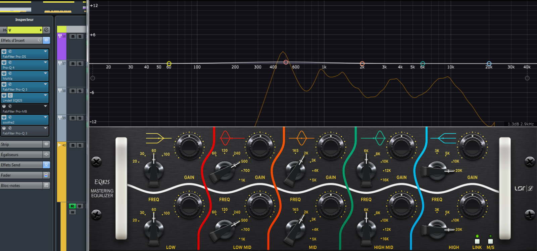Open the soothe2 plugin editor
The image size is (537, 251).
tap(10, 117)
